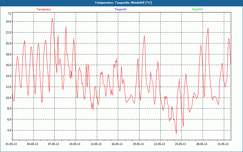Click the 31.05.13 date label
This screenshot has width=243, height=152.
pos(223,144)
